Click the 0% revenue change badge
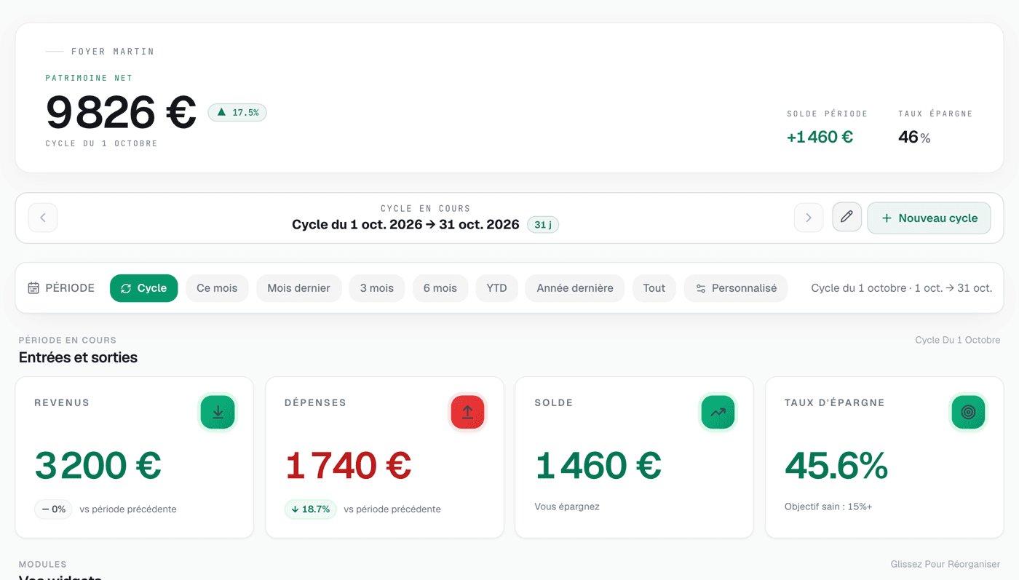This screenshot has width=1019, height=580. pos(53,509)
